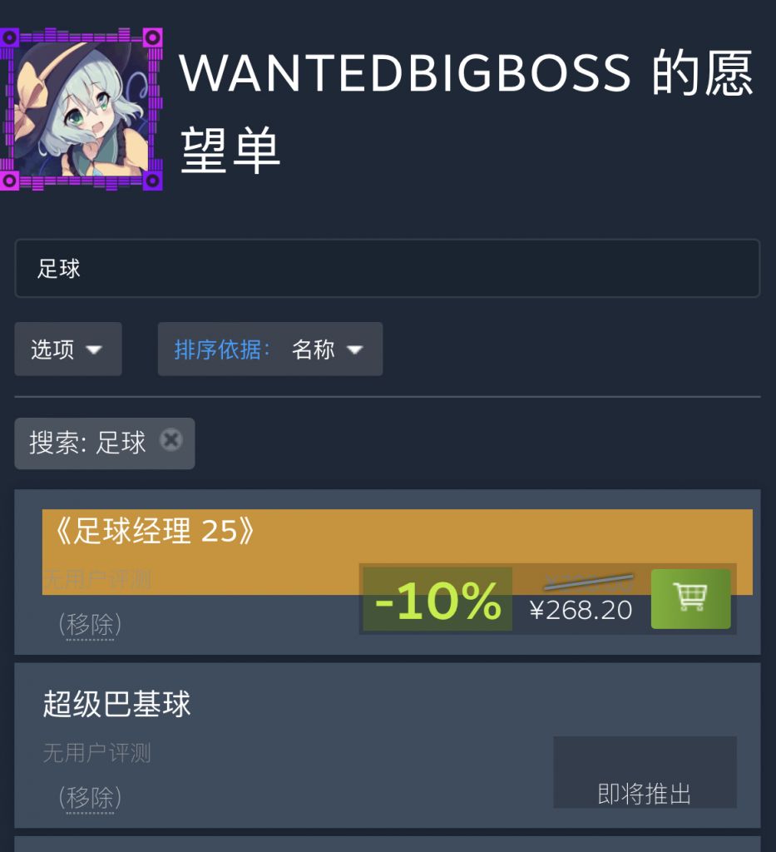Click the 即将推出 coming soon box

click(x=645, y=772)
